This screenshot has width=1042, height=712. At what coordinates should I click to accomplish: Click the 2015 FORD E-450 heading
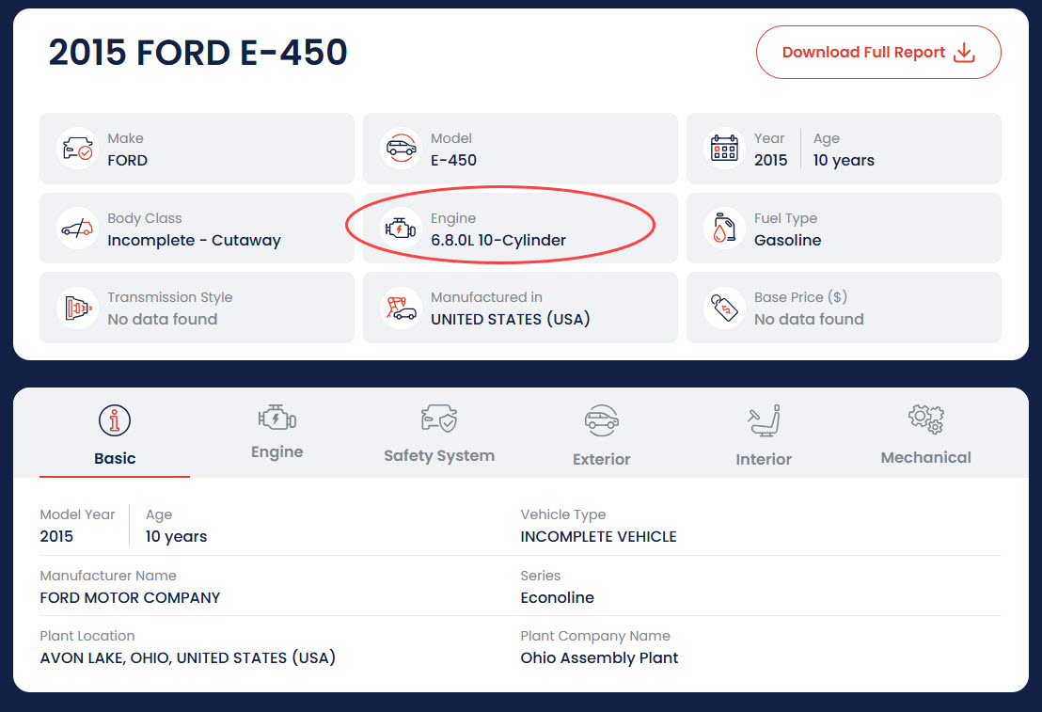click(x=198, y=53)
